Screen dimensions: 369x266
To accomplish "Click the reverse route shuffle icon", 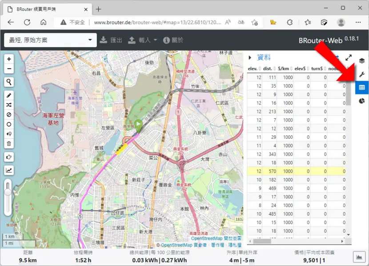I will [9, 105].
